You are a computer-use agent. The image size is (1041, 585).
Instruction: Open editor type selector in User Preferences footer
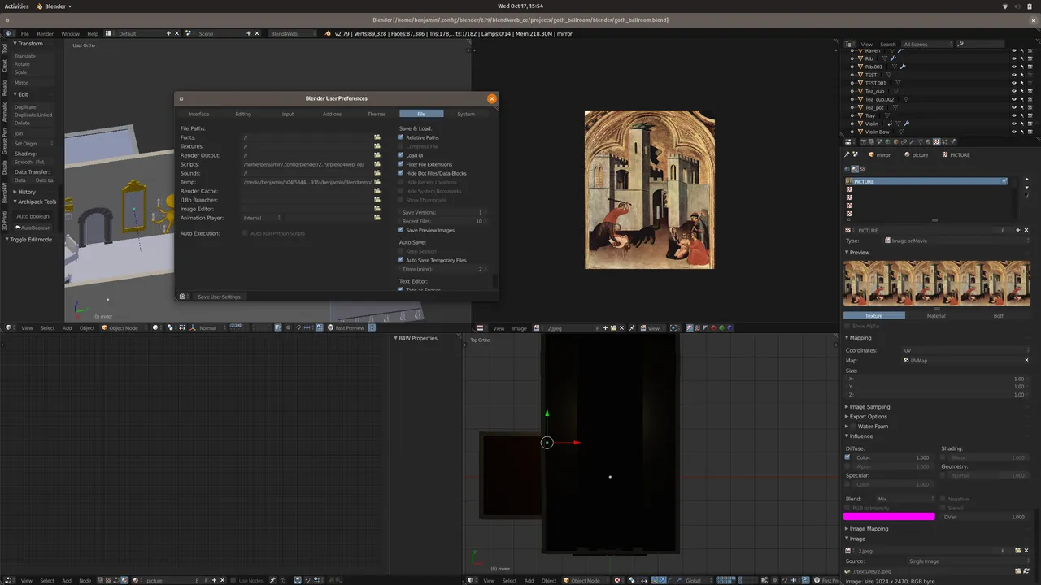tap(184, 297)
